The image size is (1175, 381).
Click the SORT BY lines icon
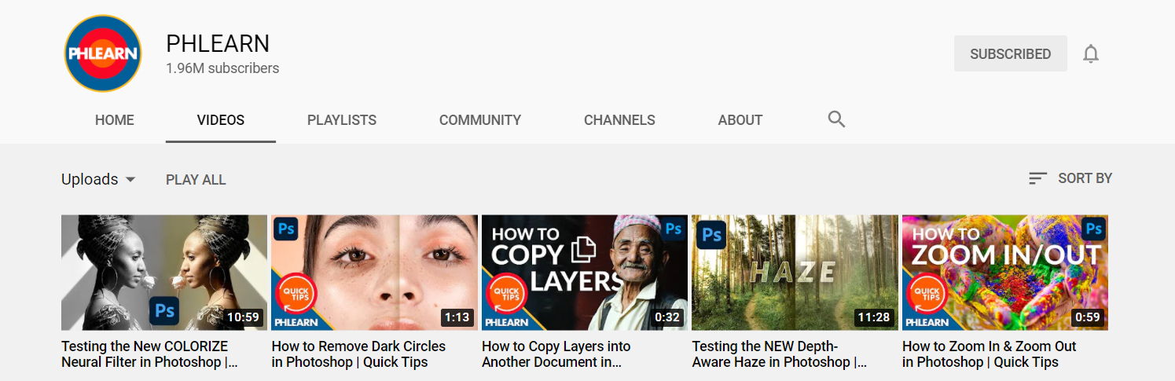(1037, 178)
